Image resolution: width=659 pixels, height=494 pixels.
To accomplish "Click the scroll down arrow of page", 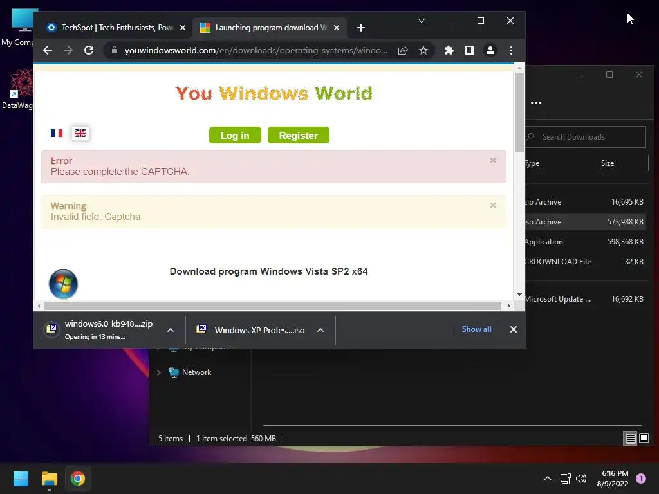I will pyautogui.click(x=519, y=295).
